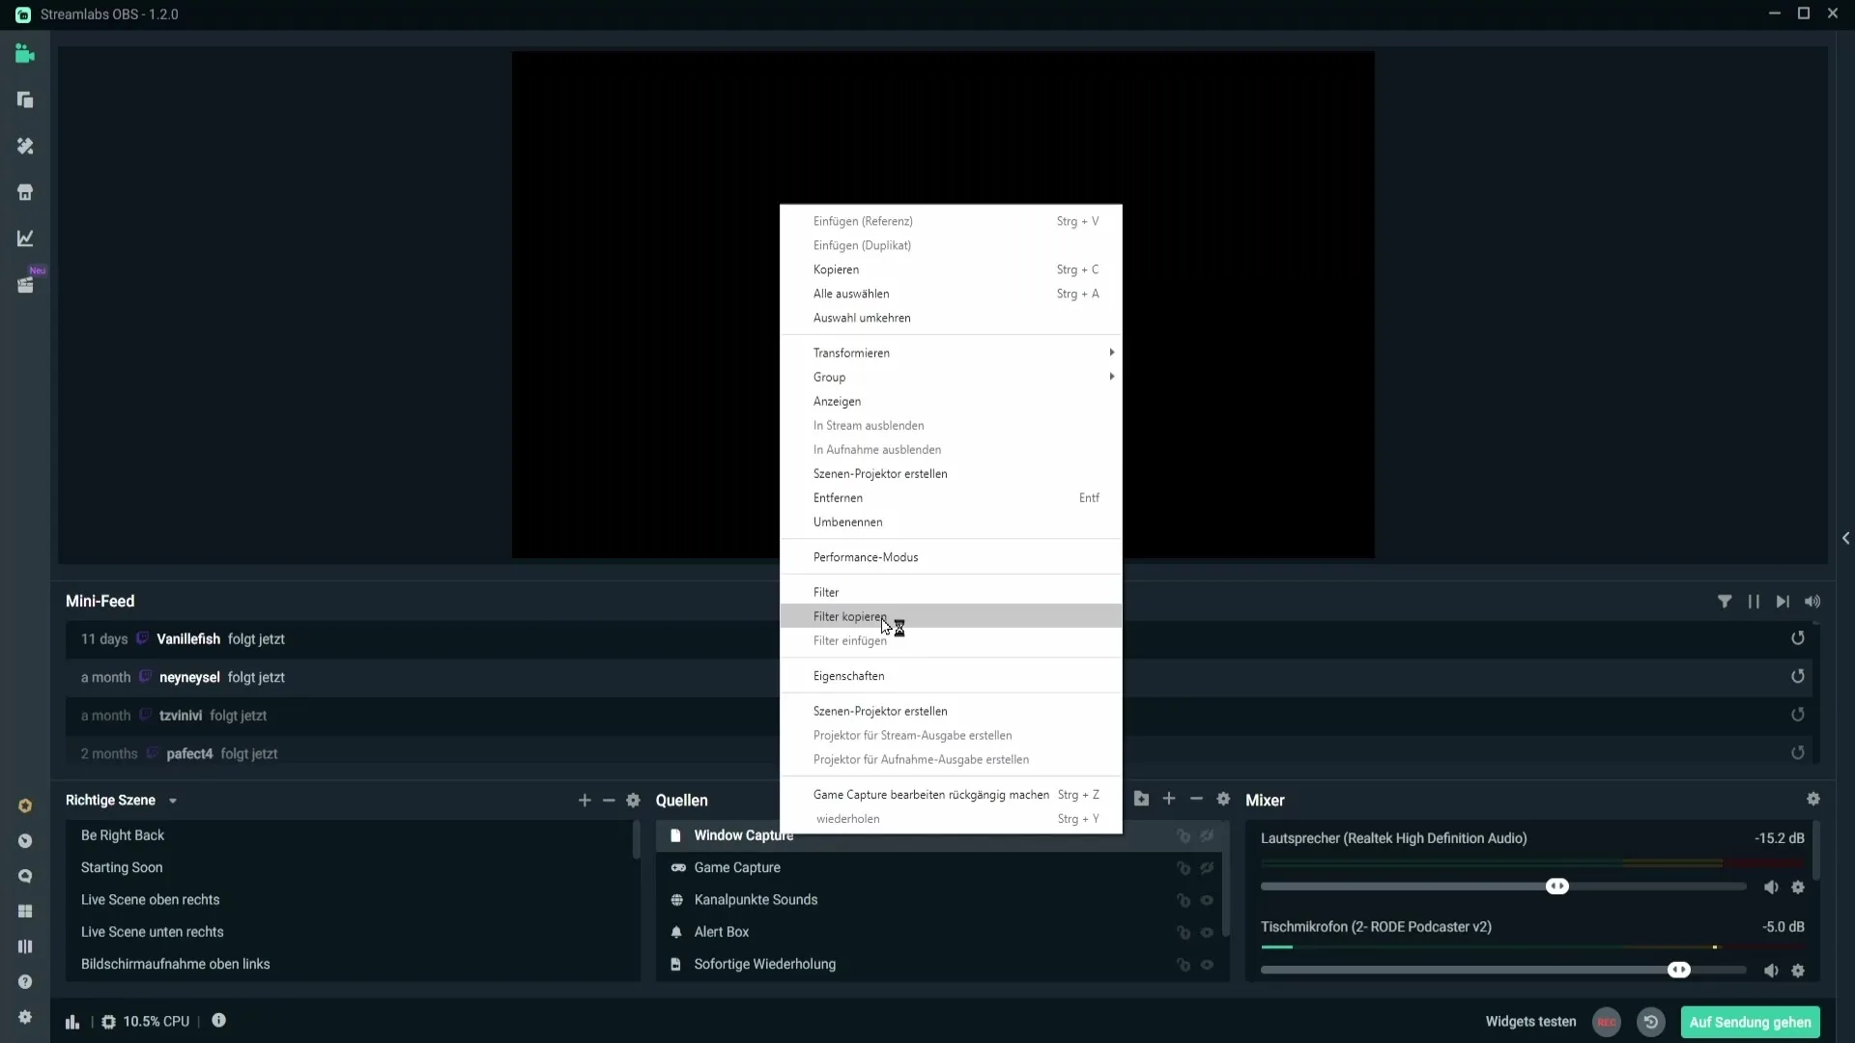The image size is (1855, 1043).
Task: Lock the Game Capture source
Action: click(1184, 868)
